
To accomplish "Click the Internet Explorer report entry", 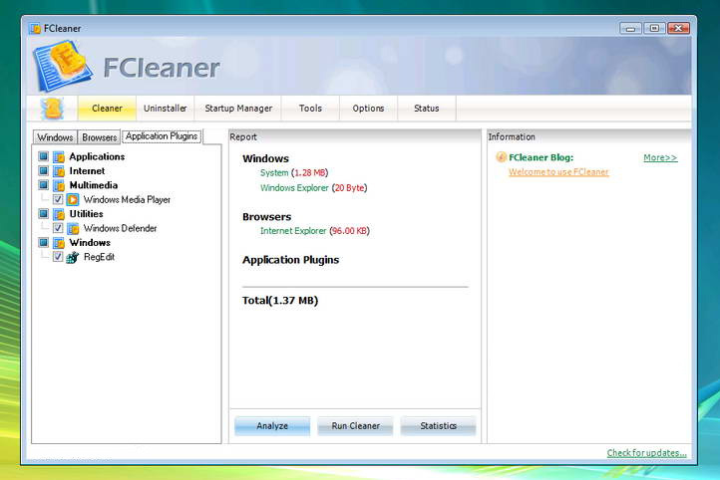I will tap(314, 231).
